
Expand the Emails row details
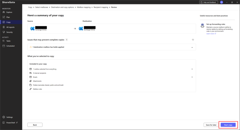click(x=192, y=77)
